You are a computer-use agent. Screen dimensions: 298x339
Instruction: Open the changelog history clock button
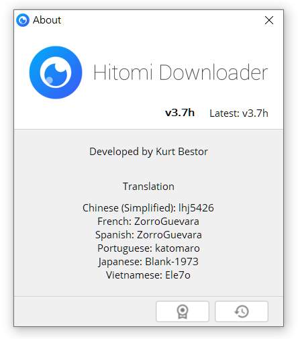pyautogui.click(x=242, y=311)
